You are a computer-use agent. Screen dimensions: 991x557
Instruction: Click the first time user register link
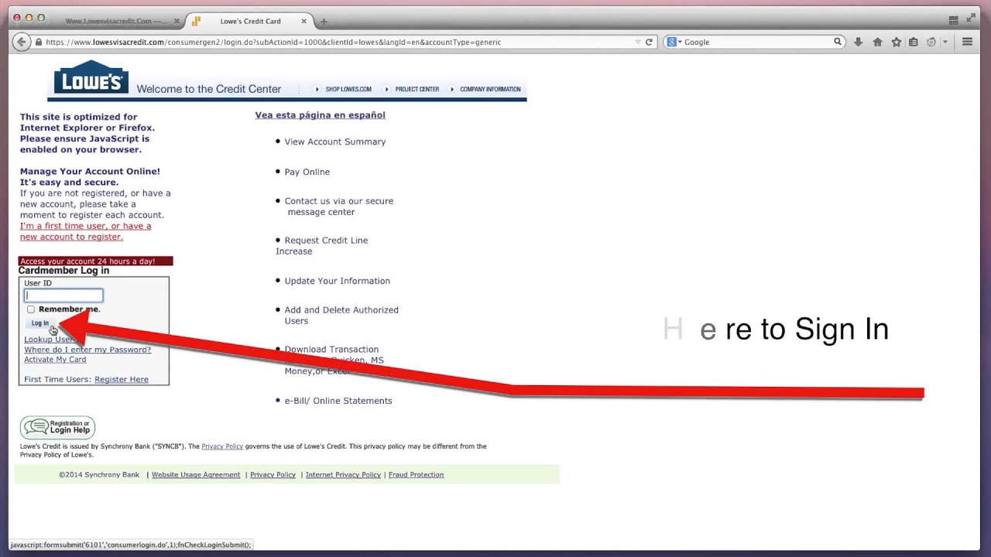[x=85, y=231]
